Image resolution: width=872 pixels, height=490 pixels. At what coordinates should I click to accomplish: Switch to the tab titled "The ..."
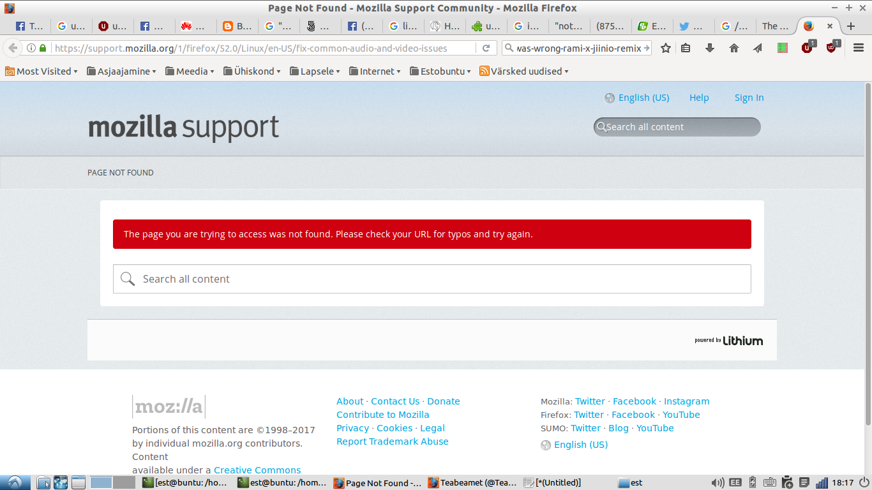pyautogui.click(x=775, y=26)
